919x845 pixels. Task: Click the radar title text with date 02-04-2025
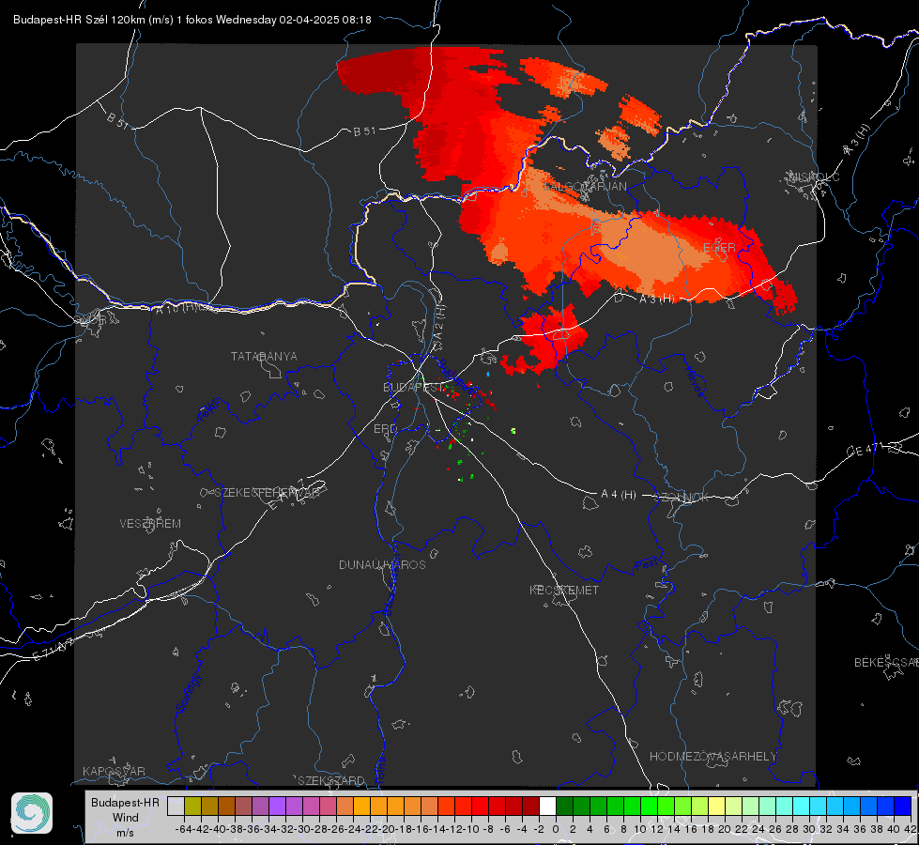(192, 20)
